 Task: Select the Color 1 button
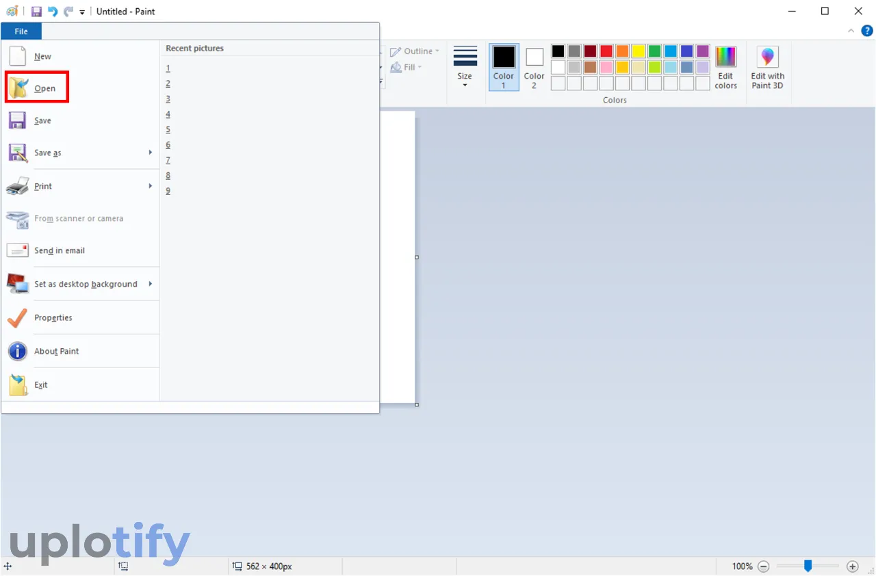coord(504,67)
